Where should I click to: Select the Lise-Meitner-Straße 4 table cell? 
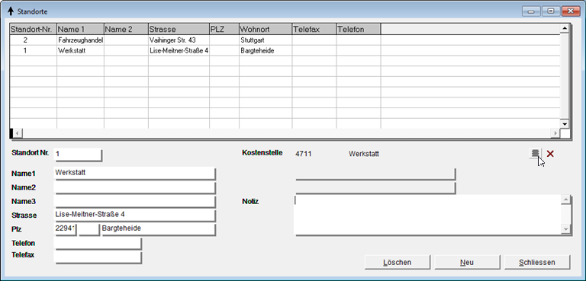[179, 51]
